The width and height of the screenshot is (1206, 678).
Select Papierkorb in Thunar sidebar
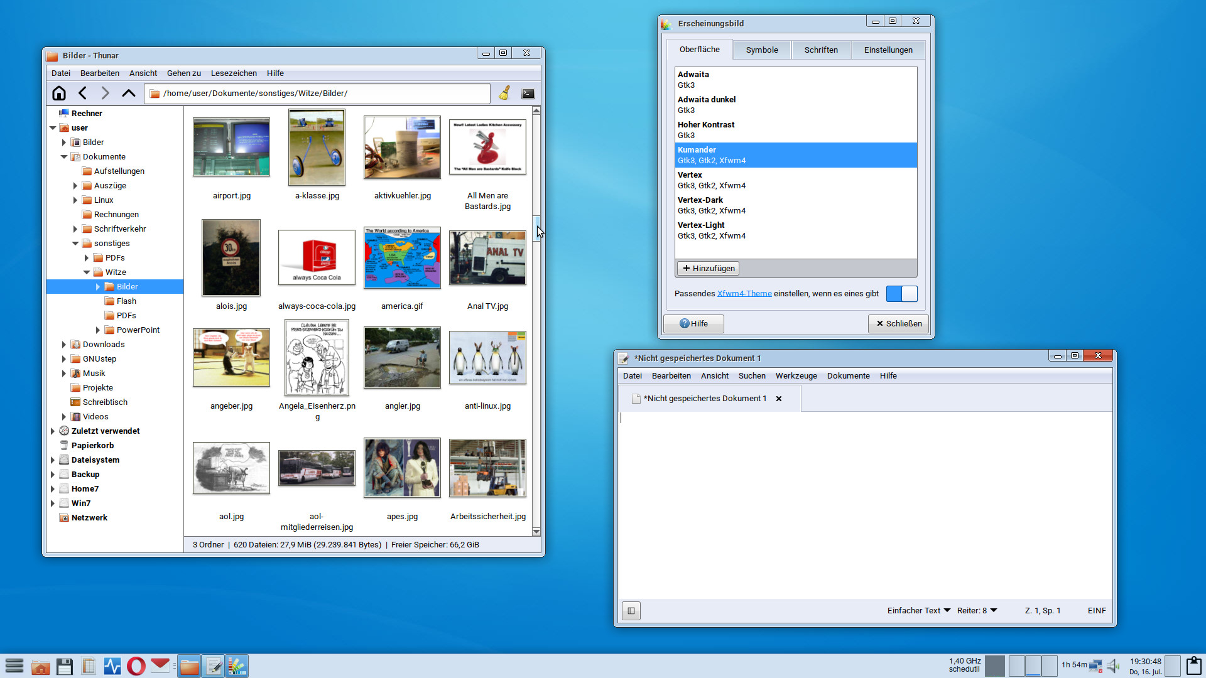(92, 445)
